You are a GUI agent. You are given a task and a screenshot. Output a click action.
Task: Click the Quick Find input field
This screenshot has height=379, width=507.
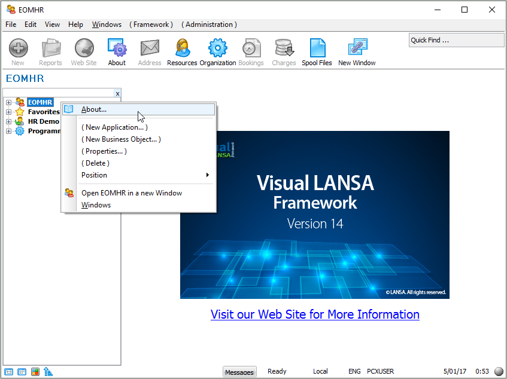coord(456,41)
